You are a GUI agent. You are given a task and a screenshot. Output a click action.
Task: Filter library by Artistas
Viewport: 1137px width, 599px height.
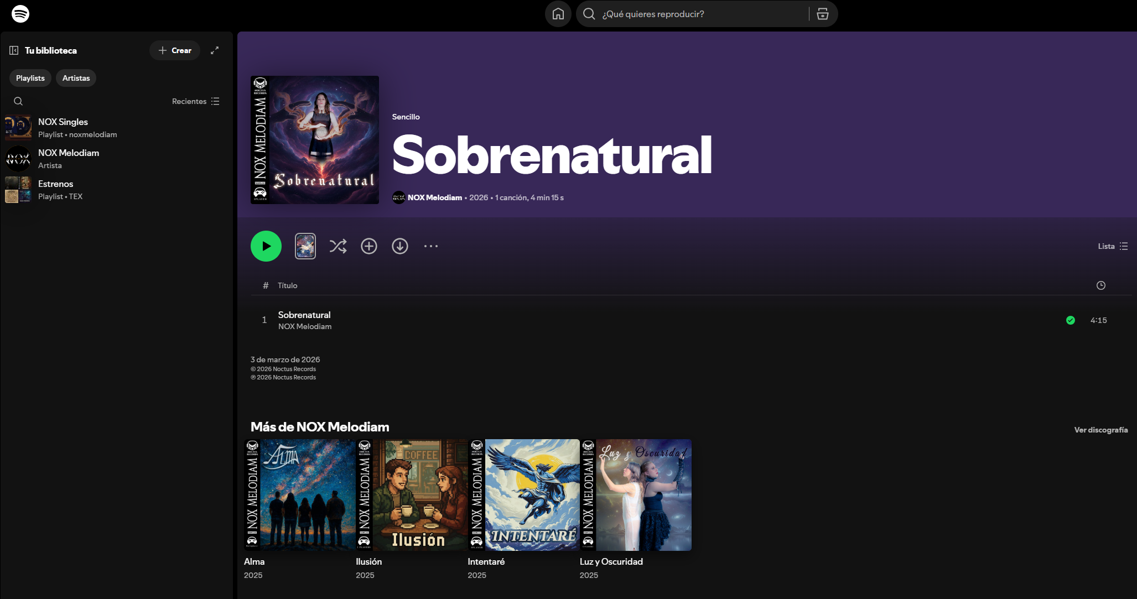[76, 78]
